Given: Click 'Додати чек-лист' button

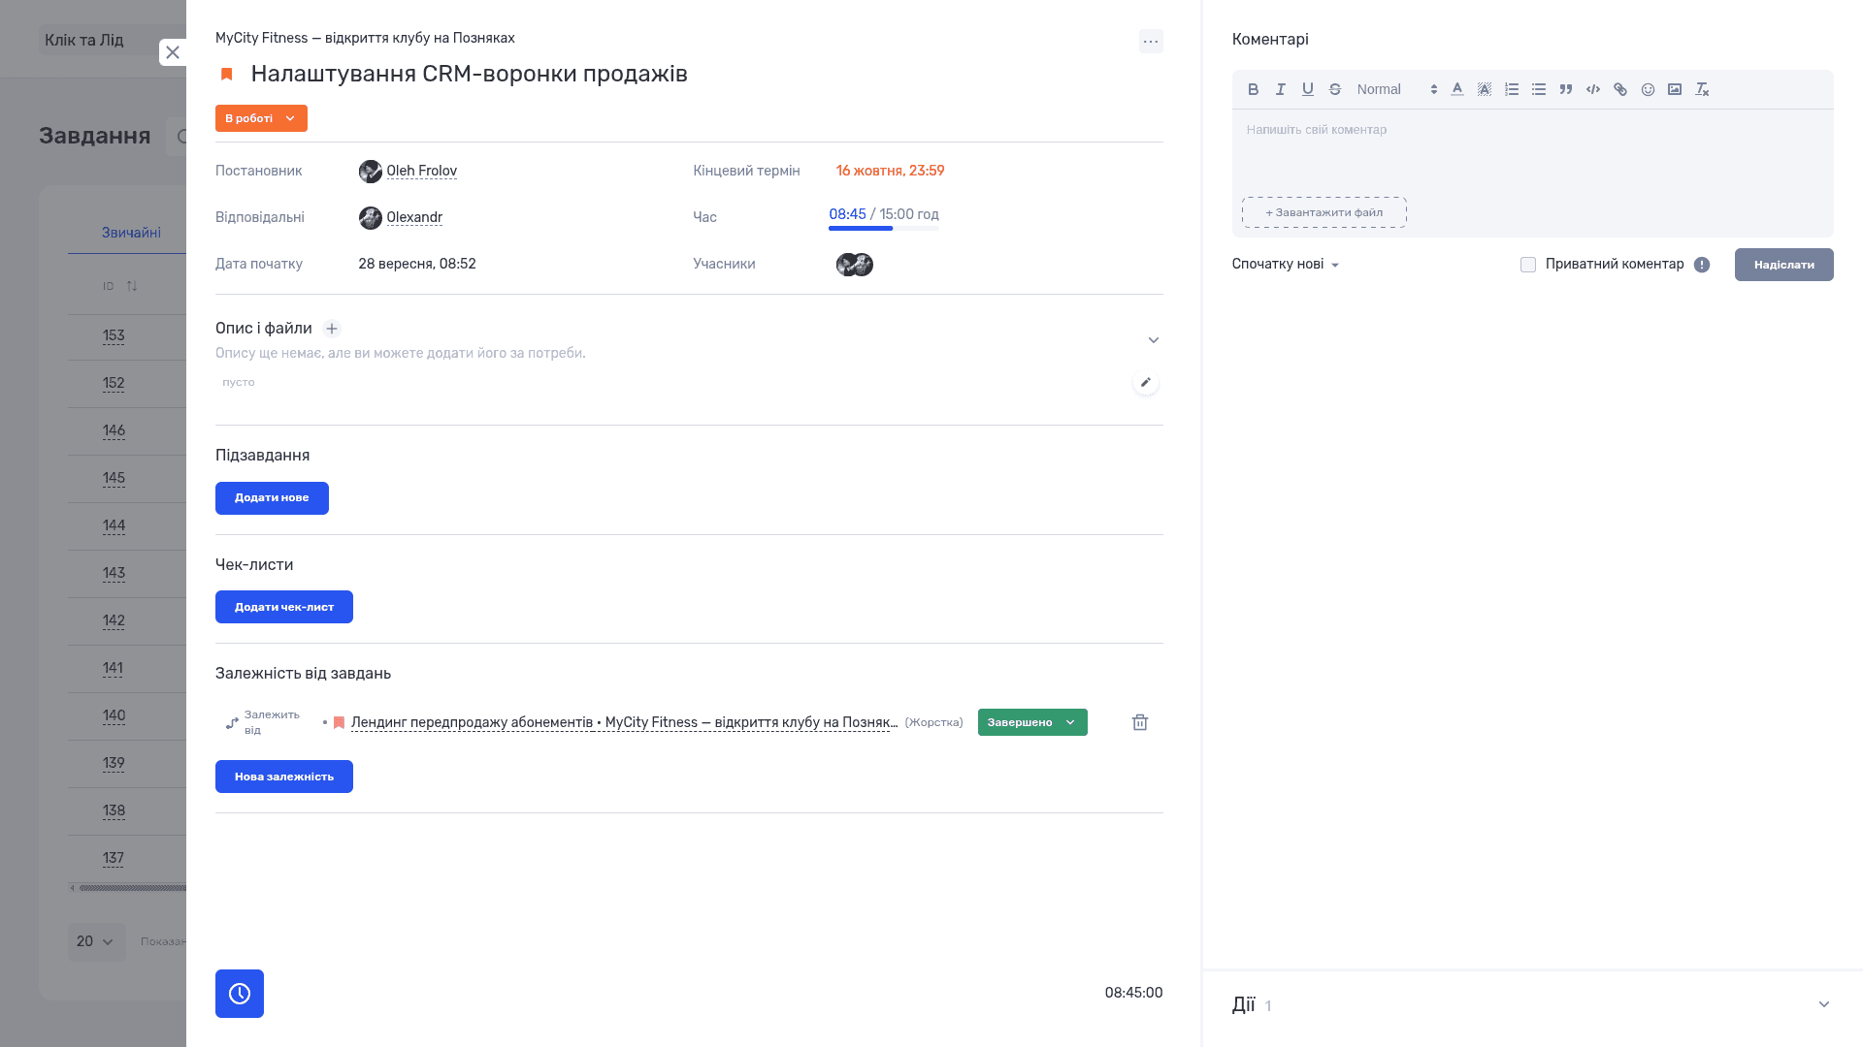Looking at the screenshot, I should [284, 607].
